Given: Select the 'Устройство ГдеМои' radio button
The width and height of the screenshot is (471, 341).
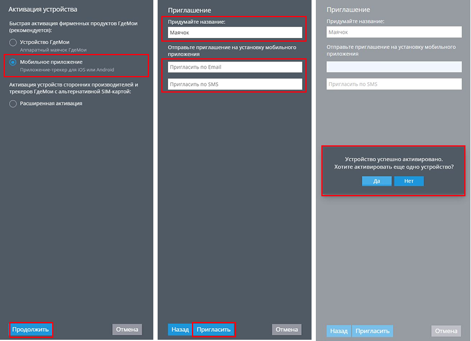Looking at the screenshot, I should [x=13, y=42].
